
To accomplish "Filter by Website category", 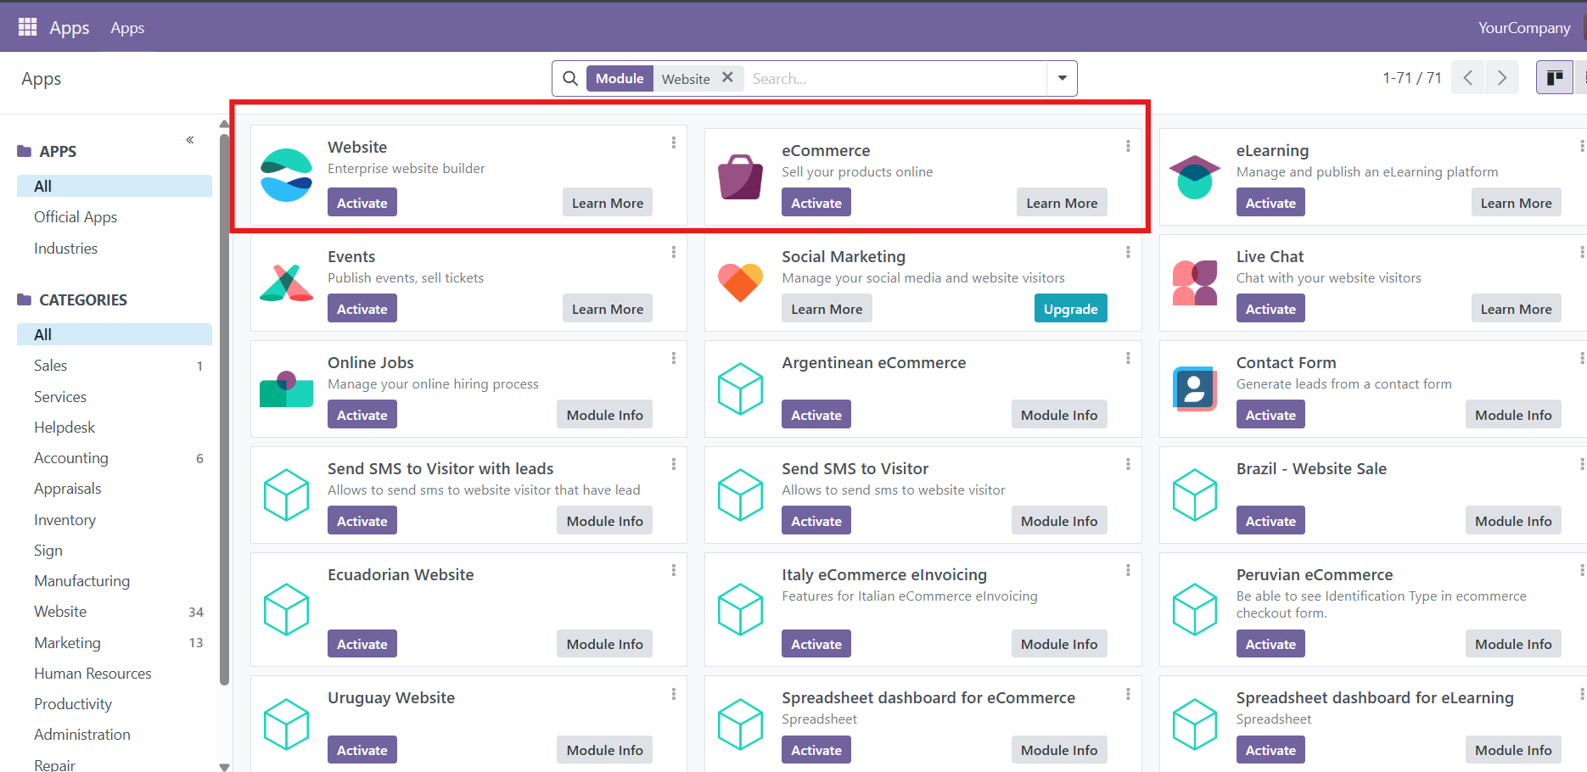I will click(x=115, y=612).
